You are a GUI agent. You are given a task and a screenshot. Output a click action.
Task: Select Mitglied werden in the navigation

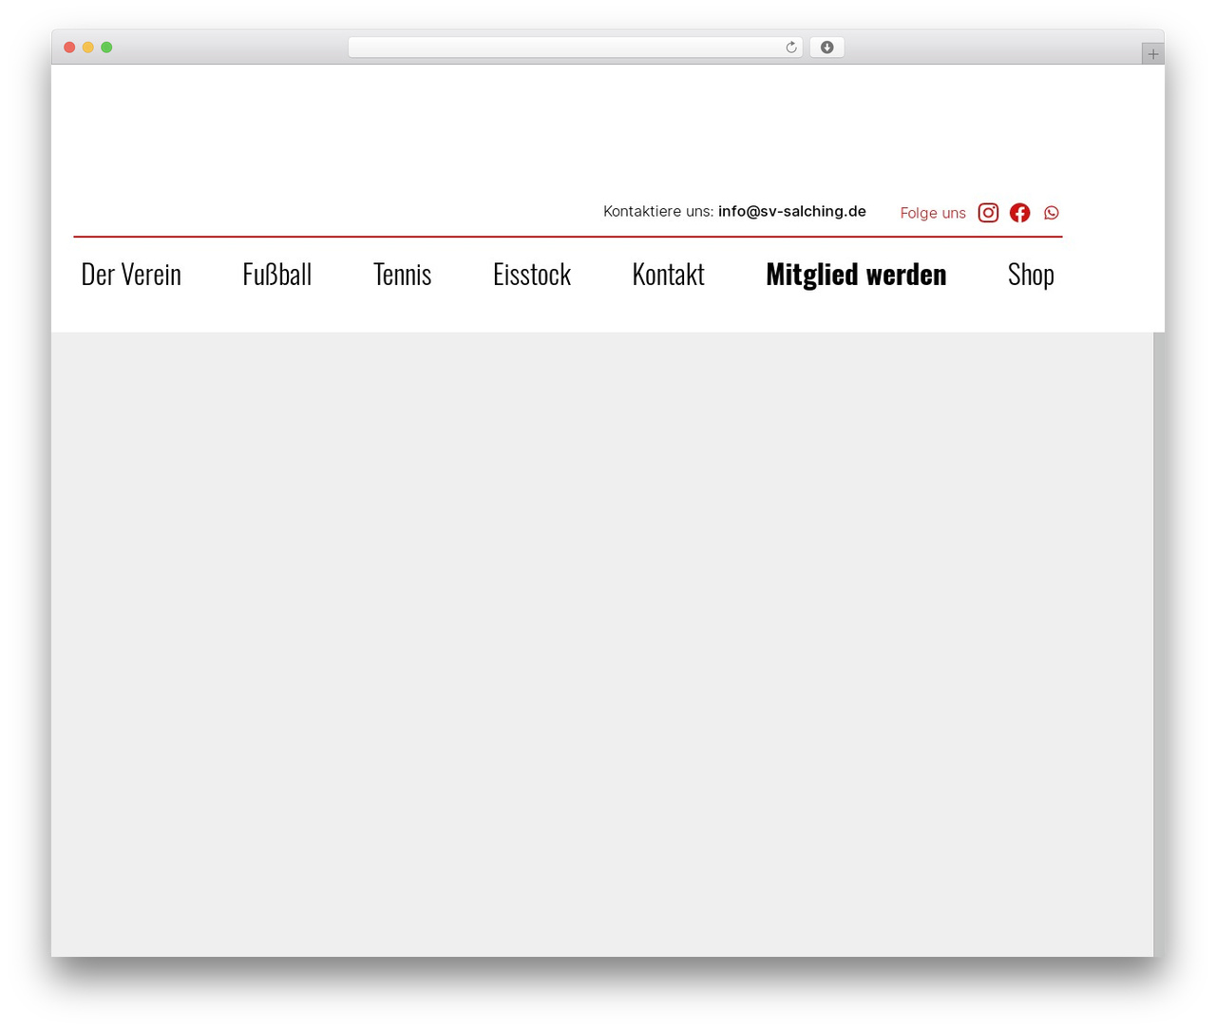pyautogui.click(x=856, y=275)
